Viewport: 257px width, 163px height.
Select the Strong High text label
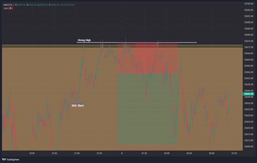[x=84, y=40]
